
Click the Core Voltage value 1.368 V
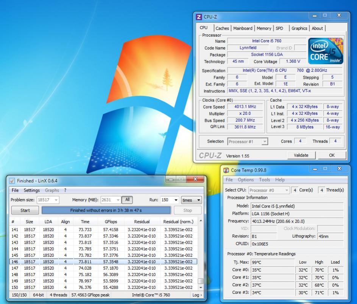[293, 61]
